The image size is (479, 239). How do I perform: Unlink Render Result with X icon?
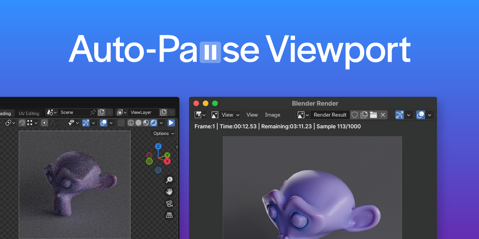tap(383, 115)
